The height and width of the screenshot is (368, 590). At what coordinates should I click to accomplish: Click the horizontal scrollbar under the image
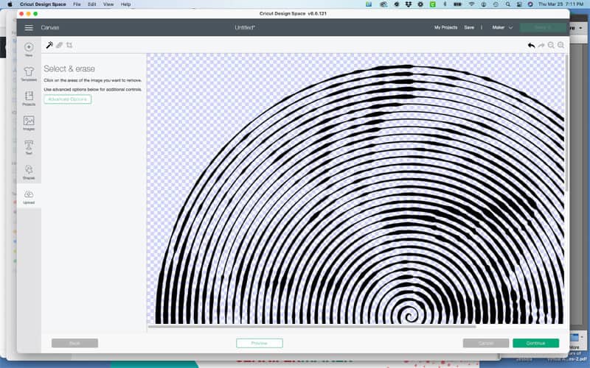(312, 326)
